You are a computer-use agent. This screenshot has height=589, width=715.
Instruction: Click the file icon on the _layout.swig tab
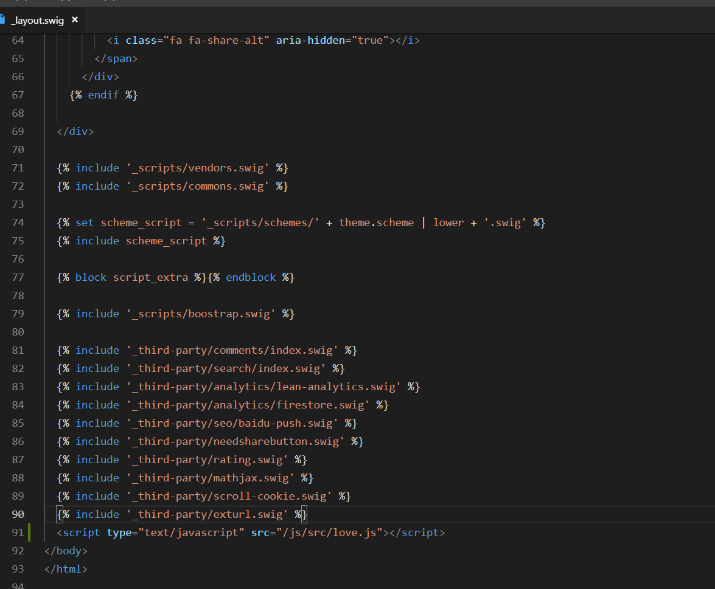[x=2, y=19]
